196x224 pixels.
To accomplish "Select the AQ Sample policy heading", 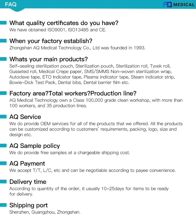I will [34, 146].
